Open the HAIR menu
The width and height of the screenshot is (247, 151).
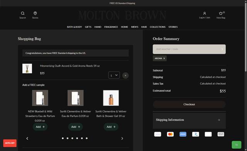144,27
